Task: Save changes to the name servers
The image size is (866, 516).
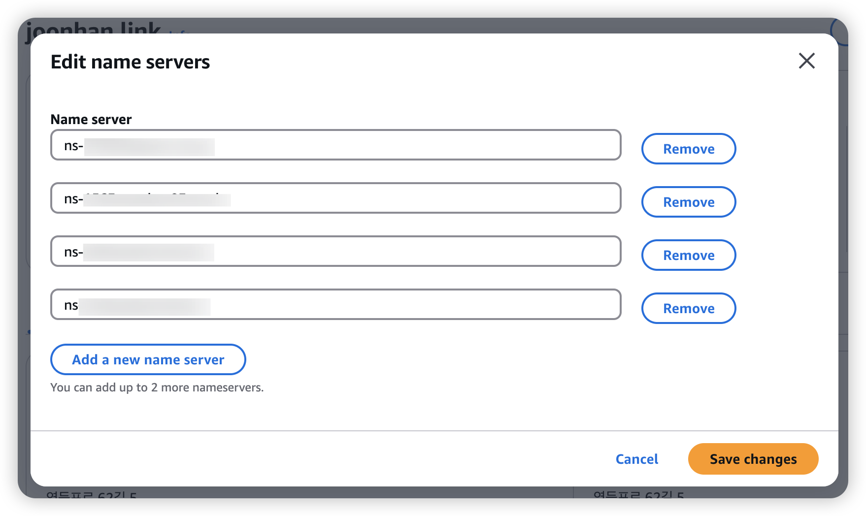Action: point(753,459)
